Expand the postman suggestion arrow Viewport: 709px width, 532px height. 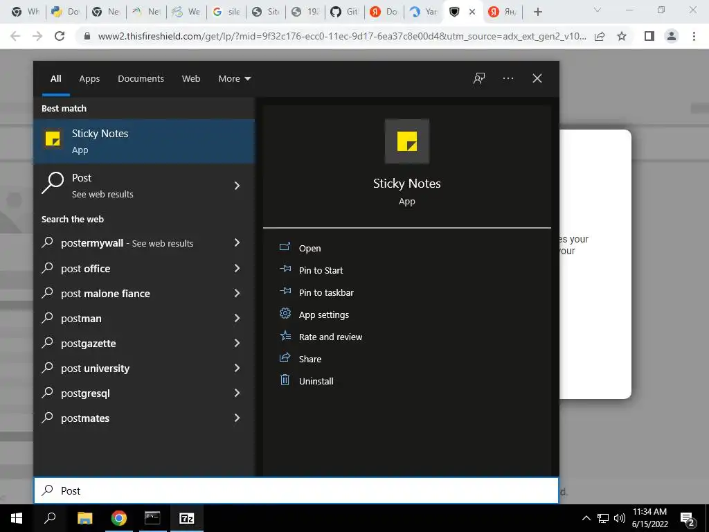237,318
